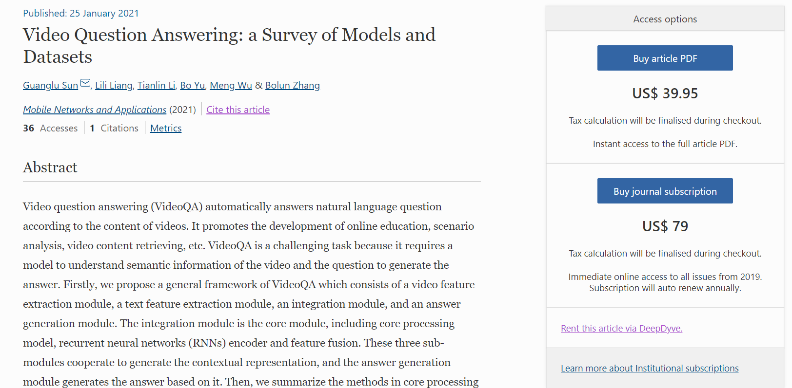Open Bolun Zhang's author page
This screenshot has width=792, height=388.
[x=292, y=85]
